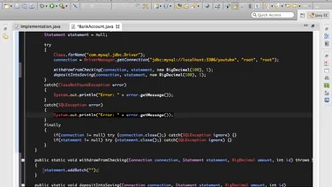
Task: Open the white Properties view icon
Action: 327,71
